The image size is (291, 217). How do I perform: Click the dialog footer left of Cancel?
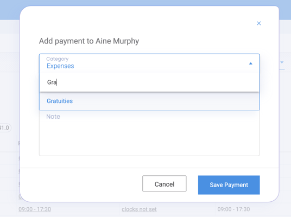click(x=81, y=184)
